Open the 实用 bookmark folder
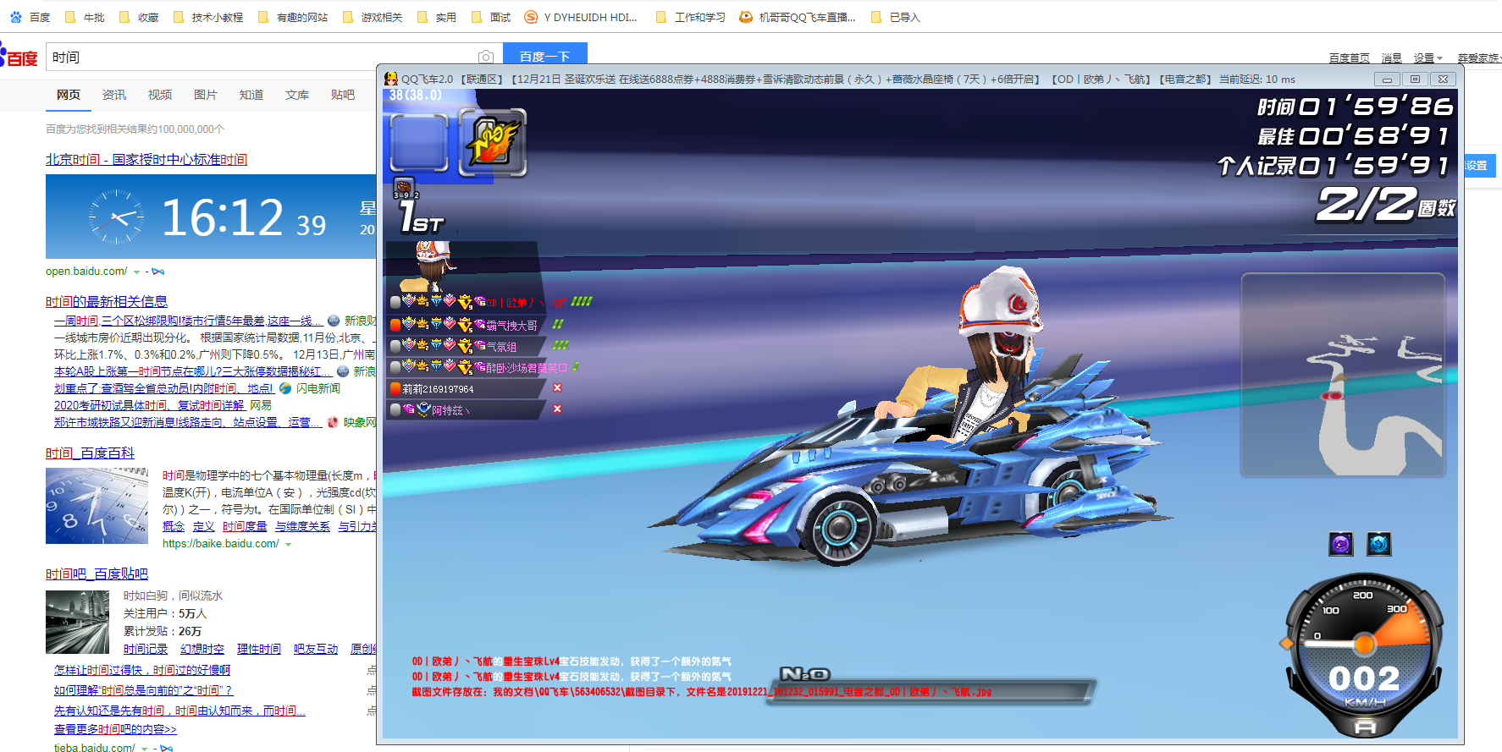 [437, 17]
